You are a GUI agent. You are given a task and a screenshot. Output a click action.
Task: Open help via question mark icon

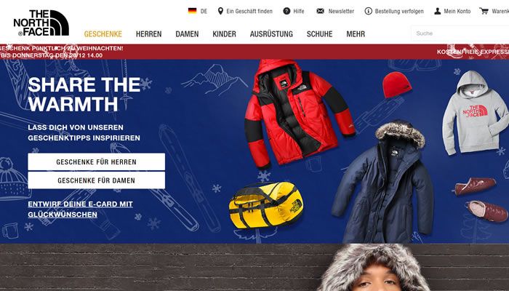[286, 11]
